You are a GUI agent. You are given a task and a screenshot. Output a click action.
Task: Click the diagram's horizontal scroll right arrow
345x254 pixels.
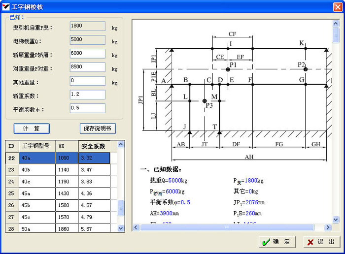point(328,227)
